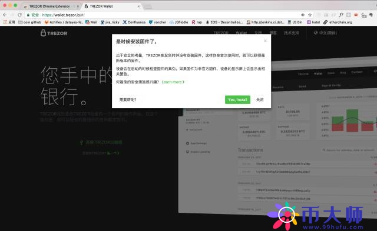The width and height of the screenshot is (377, 231).
Task: Click the TREZOR logo in page header
Action: coord(54,33)
